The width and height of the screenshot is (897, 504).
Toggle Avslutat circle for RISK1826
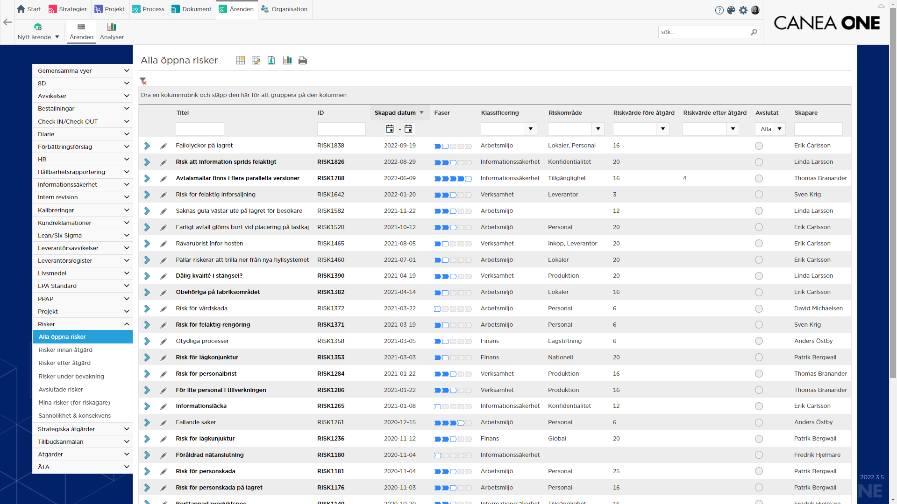pyautogui.click(x=759, y=162)
